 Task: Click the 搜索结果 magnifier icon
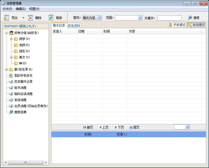(x=11, y=112)
